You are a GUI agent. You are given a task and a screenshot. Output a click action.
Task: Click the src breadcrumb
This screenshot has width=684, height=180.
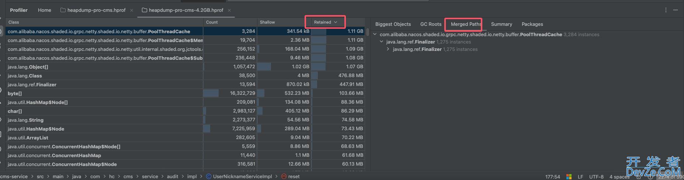[x=40, y=177]
